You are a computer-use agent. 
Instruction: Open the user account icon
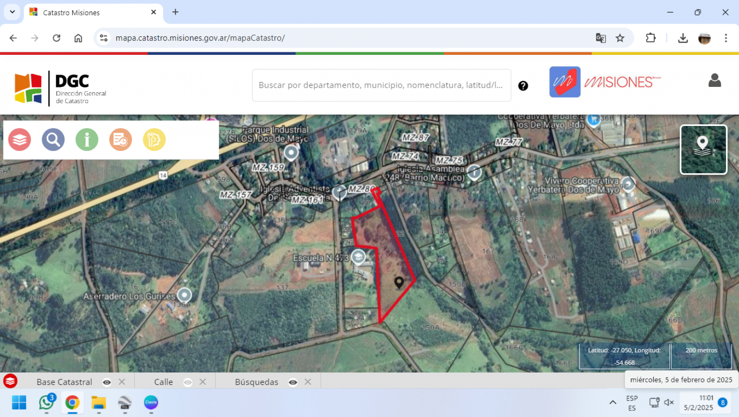[x=714, y=80]
